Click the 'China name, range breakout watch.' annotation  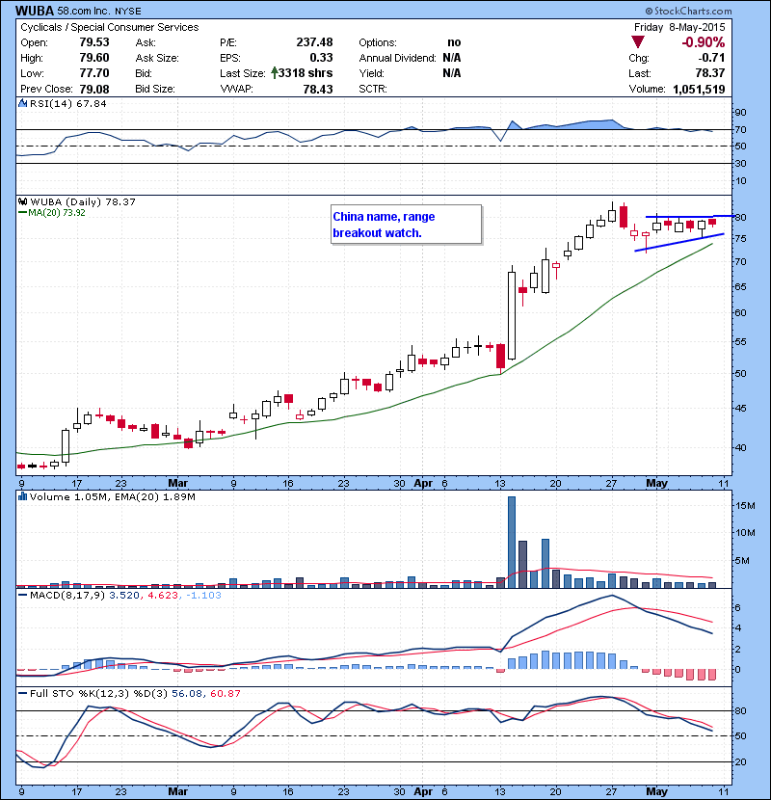[x=406, y=225]
